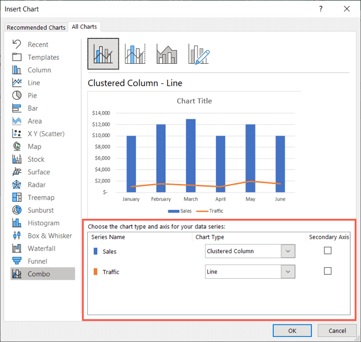Choose Clustered Column - Line on Secondary Axis icon
This screenshot has width=361, height=342.
tap(136, 54)
